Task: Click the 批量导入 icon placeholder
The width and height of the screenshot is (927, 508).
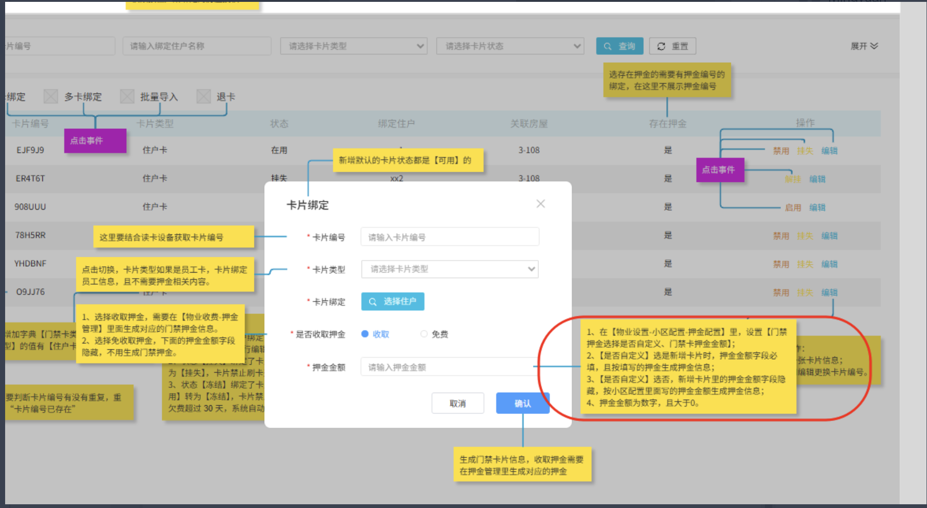Action: tap(127, 97)
